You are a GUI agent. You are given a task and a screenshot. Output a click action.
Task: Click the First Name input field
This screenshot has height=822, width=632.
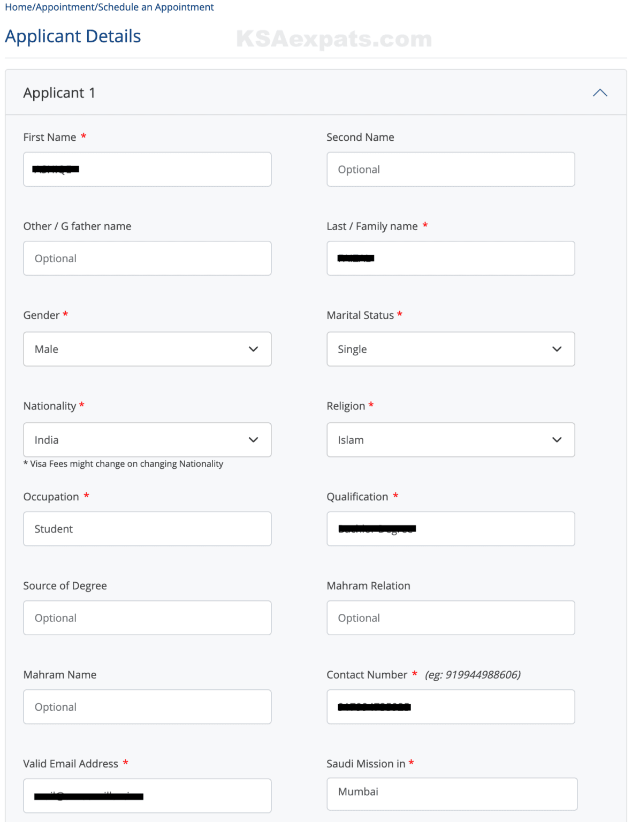point(147,169)
